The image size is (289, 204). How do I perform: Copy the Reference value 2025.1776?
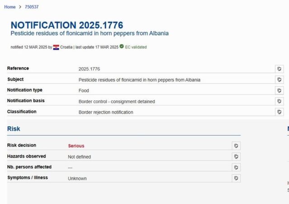click(280, 69)
